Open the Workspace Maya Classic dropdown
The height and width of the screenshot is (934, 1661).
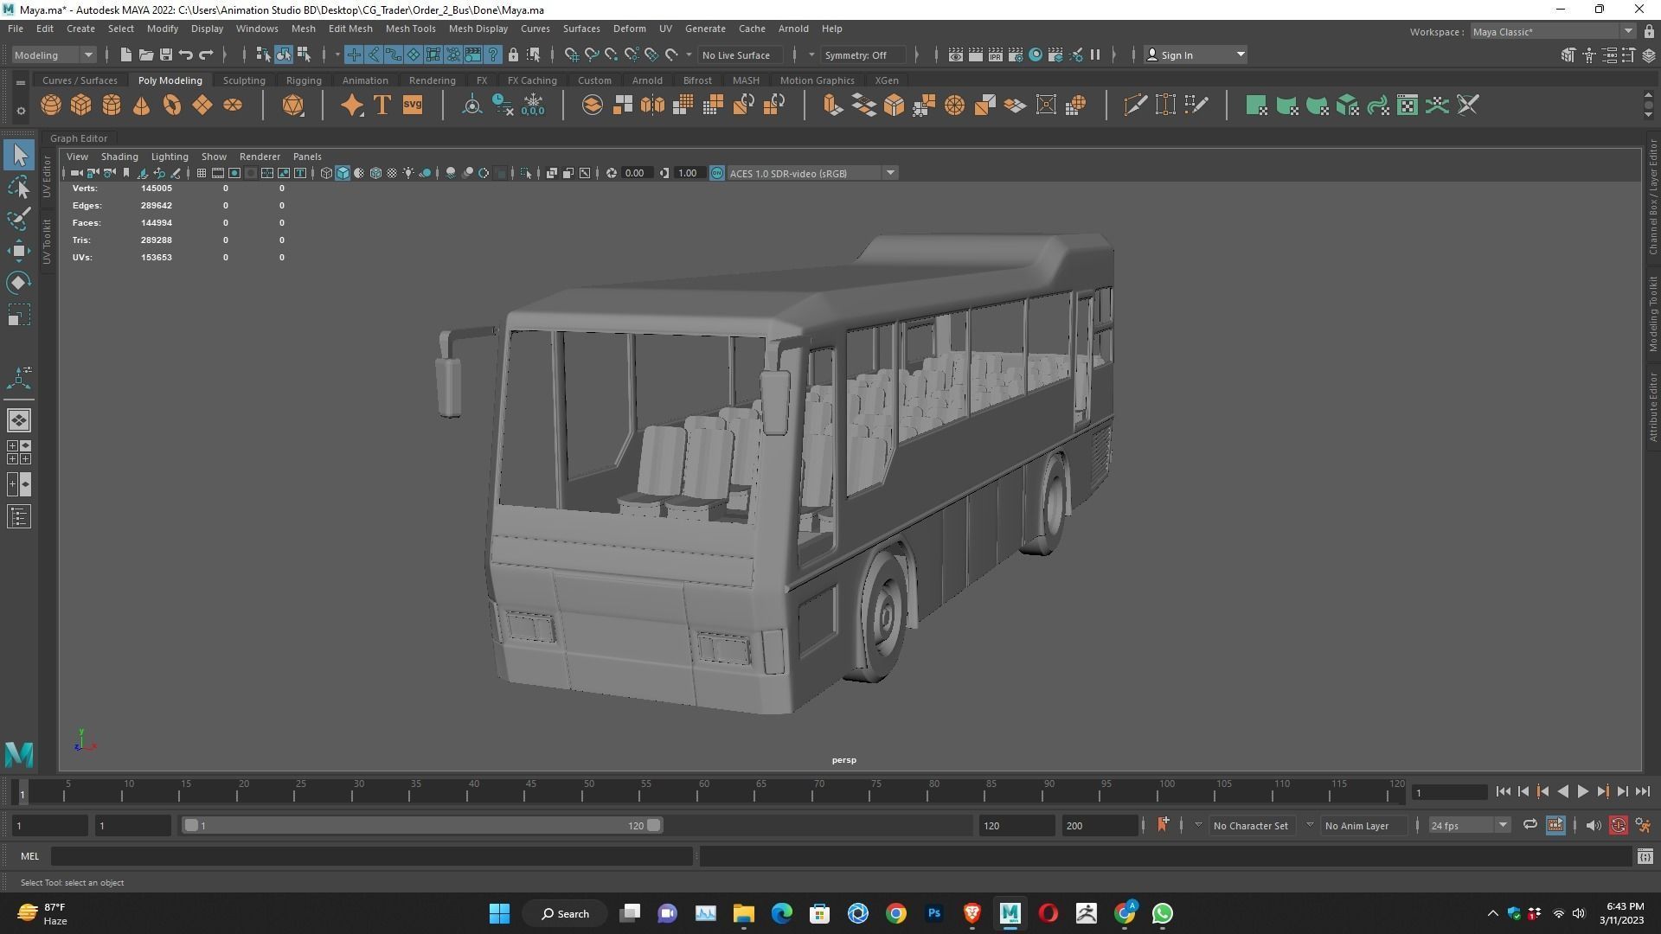point(1553,31)
